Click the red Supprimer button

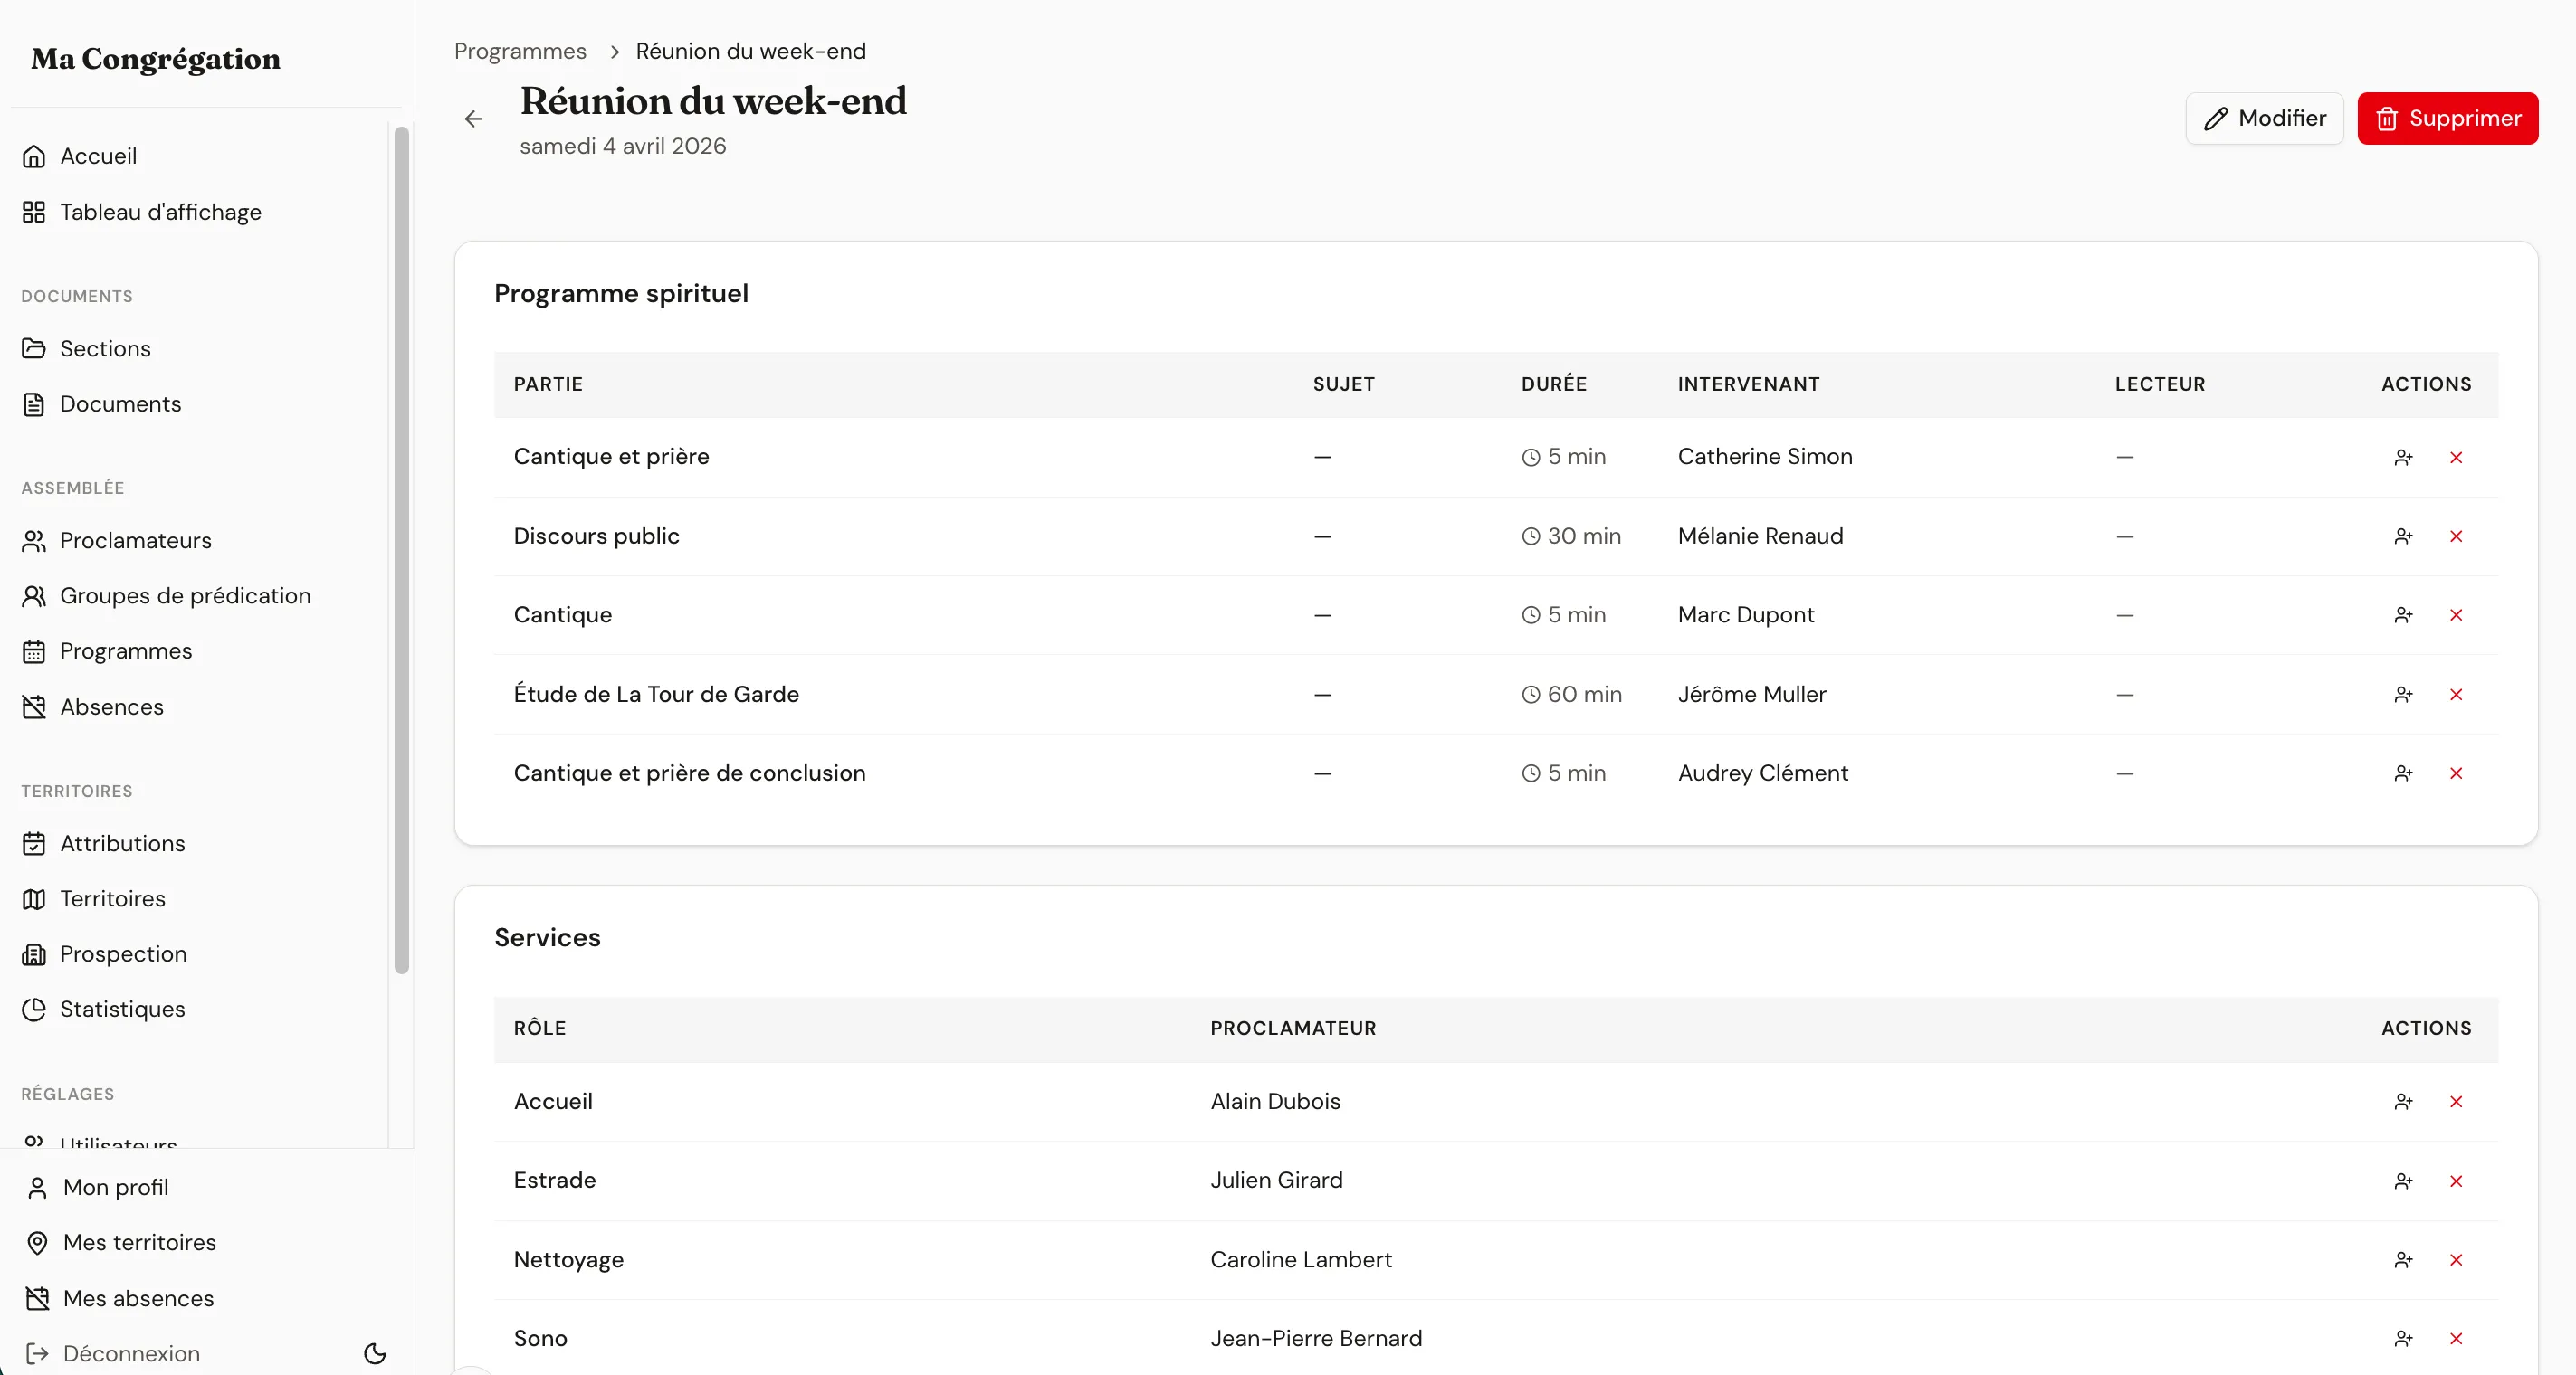pos(2447,119)
